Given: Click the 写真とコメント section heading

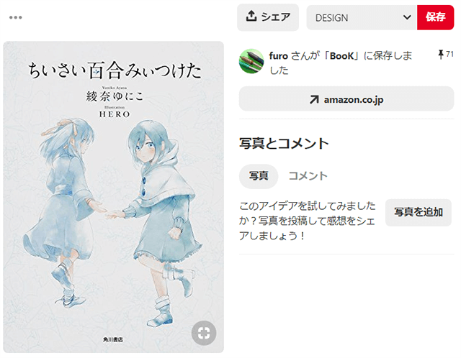Looking at the screenshot, I should pyautogui.click(x=284, y=144).
